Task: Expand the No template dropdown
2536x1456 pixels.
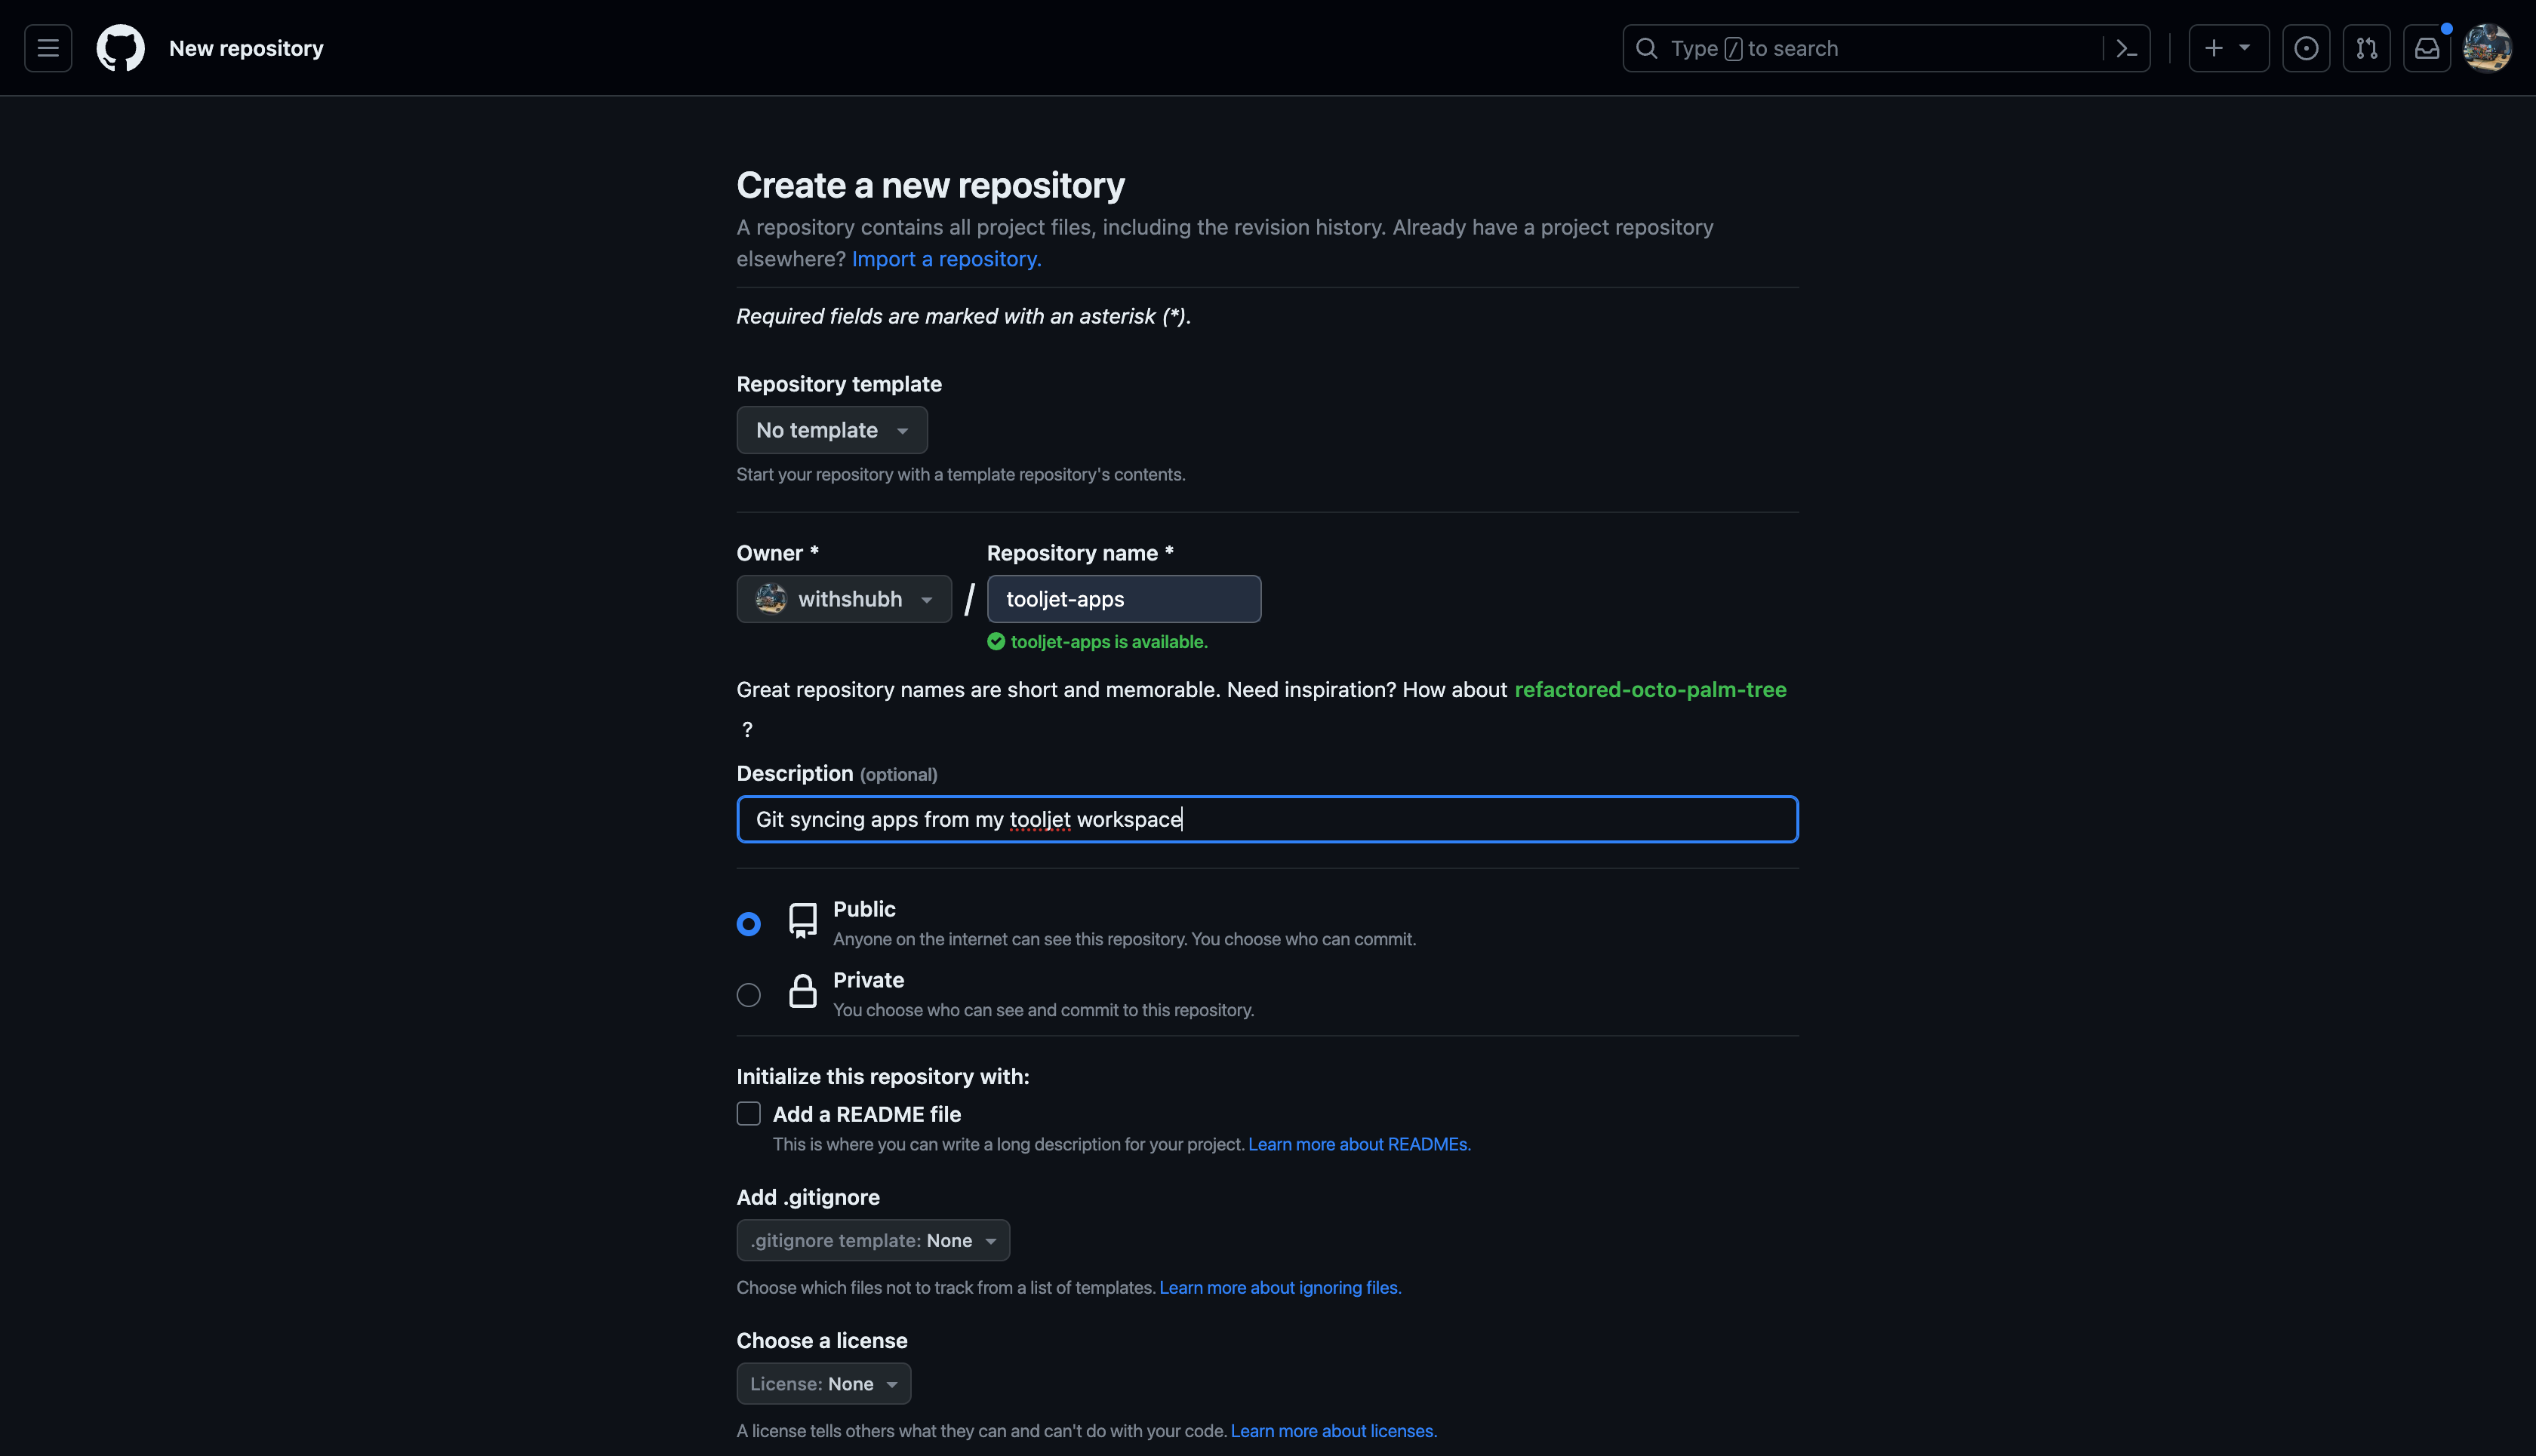Action: [831, 430]
